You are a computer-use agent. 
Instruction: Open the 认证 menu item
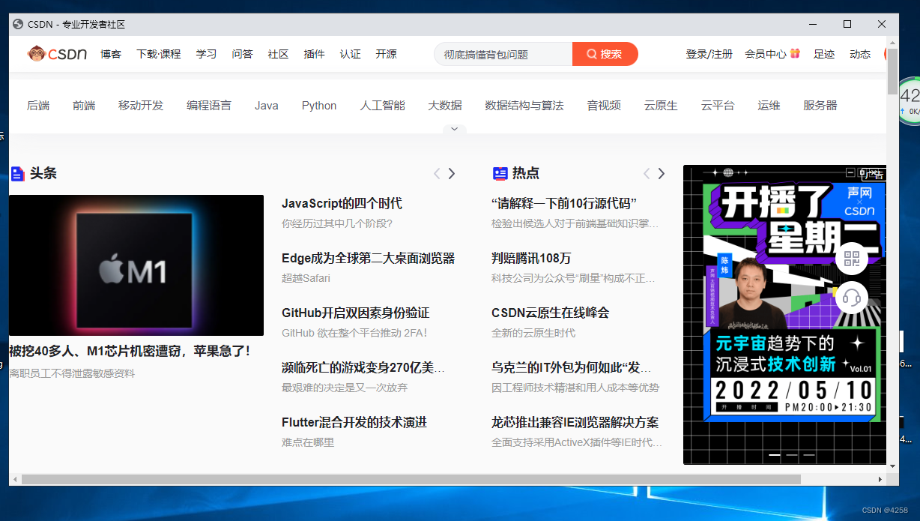(x=350, y=54)
